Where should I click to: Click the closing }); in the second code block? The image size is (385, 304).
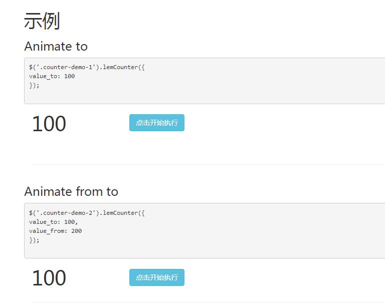(x=34, y=240)
